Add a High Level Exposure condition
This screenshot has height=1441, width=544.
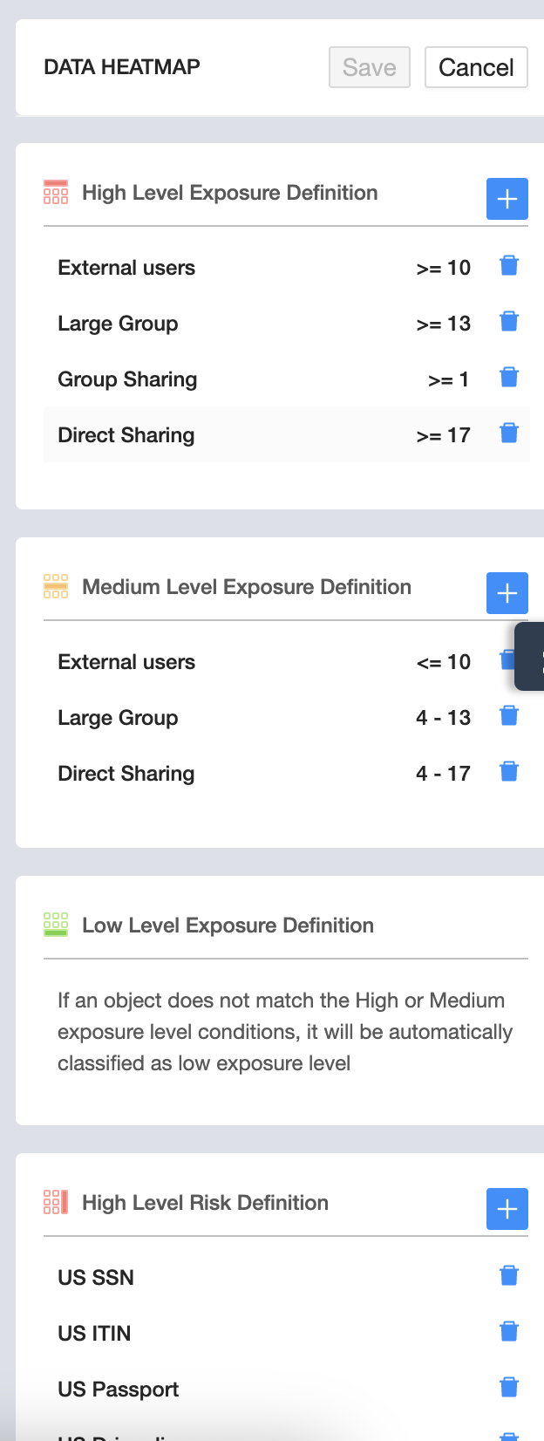pyautogui.click(x=507, y=199)
